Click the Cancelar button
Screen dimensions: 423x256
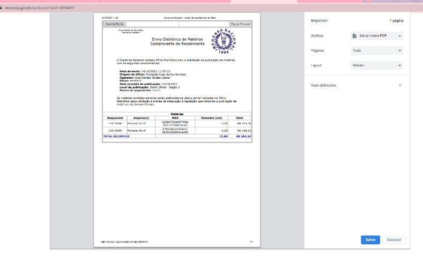click(x=394, y=239)
